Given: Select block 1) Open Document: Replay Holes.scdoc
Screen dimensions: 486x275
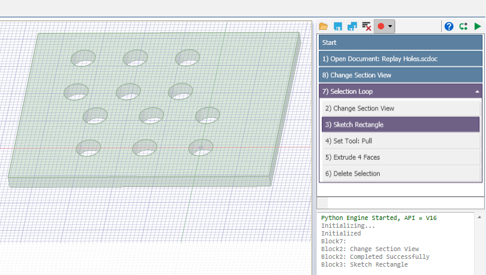Looking at the screenshot, I should click(401, 59).
